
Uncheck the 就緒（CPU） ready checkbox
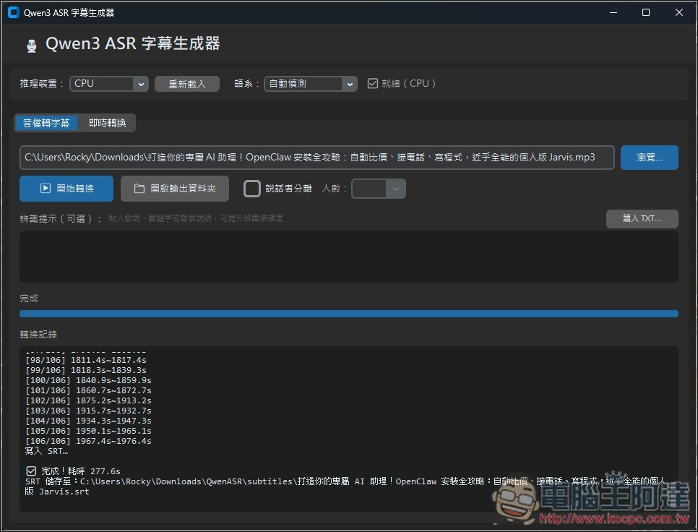372,83
